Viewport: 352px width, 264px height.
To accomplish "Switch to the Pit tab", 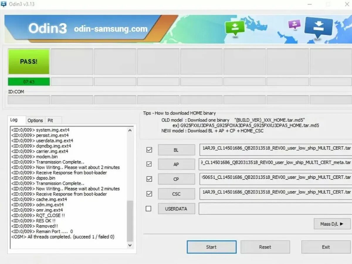I will pos(50,120).
